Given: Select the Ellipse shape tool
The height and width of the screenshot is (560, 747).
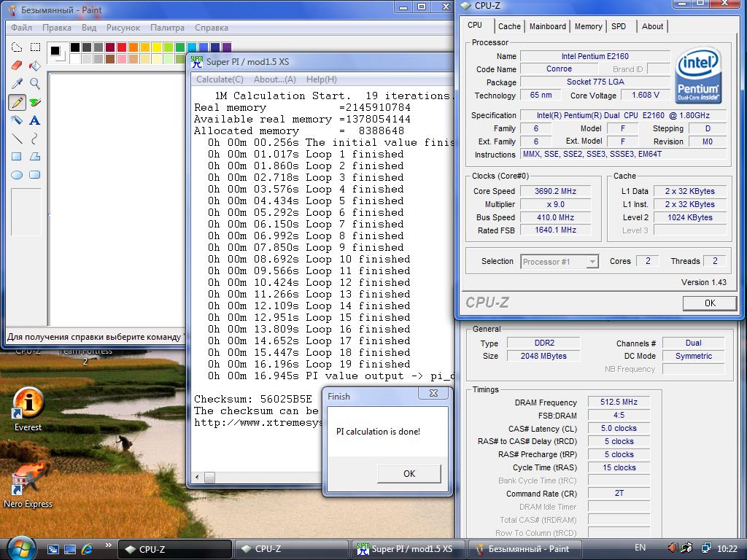Looking at the screenshot, I should click(x=17, y=175).
